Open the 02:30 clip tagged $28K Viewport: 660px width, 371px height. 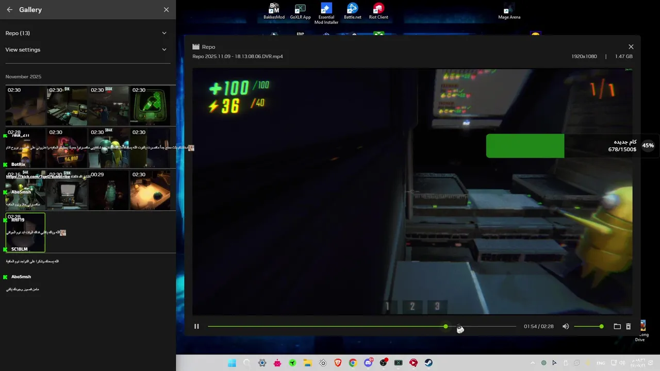67,190
